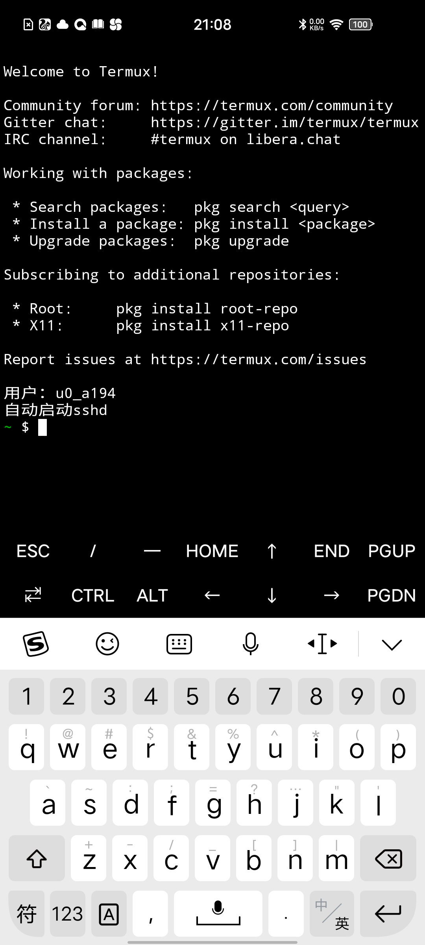
Task: Open the text cursor movement tool
Action: 322,644
